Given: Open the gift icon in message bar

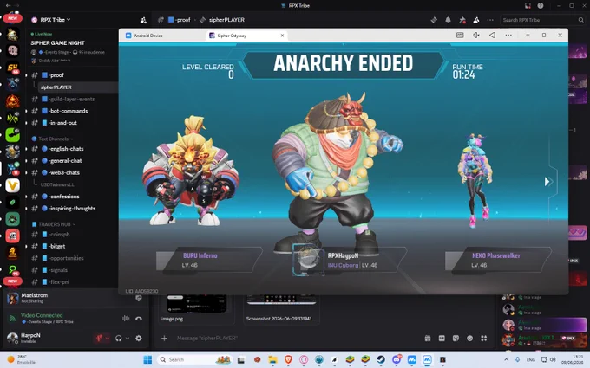Looking at the screenshot, I should 428,339.
